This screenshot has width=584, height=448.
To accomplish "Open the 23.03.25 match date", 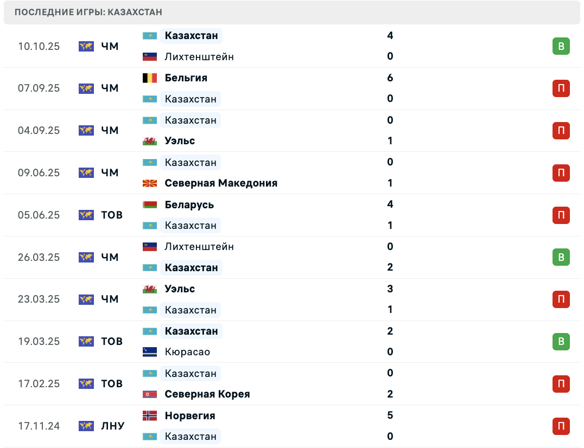I will click(x=39, y=299).
